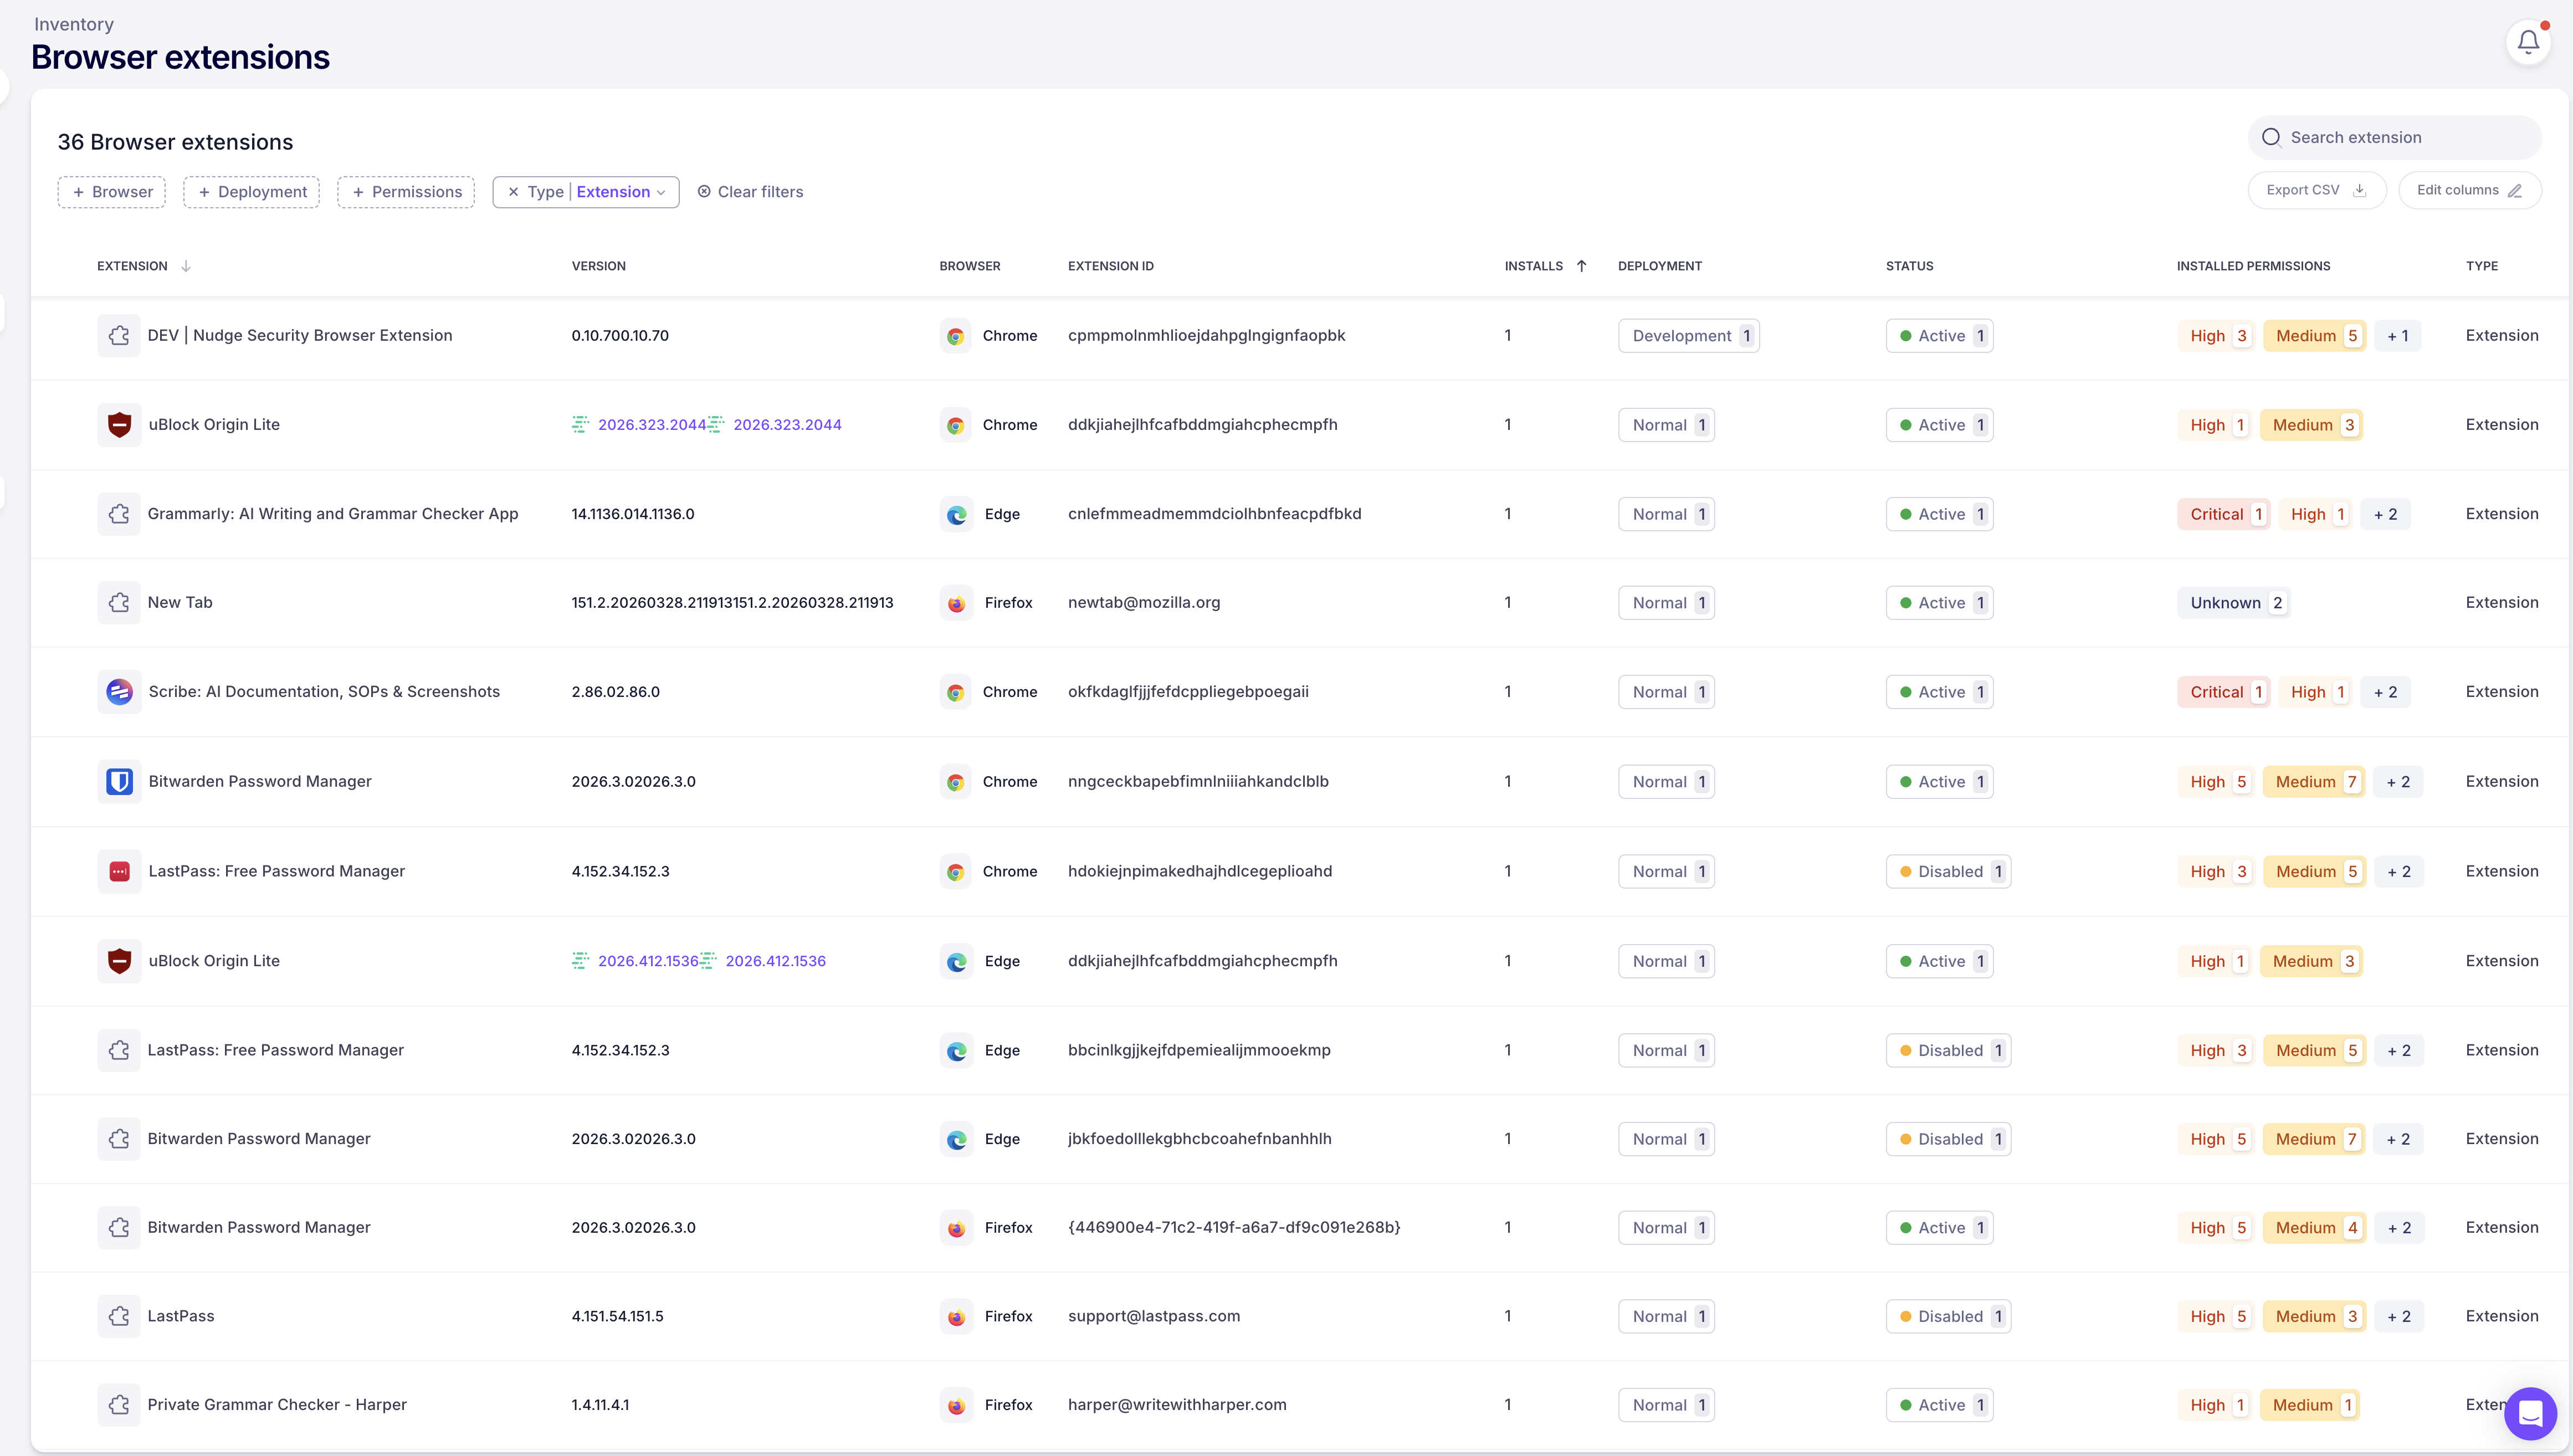Click the uBlock Origin Lite Chrome row icon
2573x1456 pixels.
pyautogui.click(x=119, y=425)
